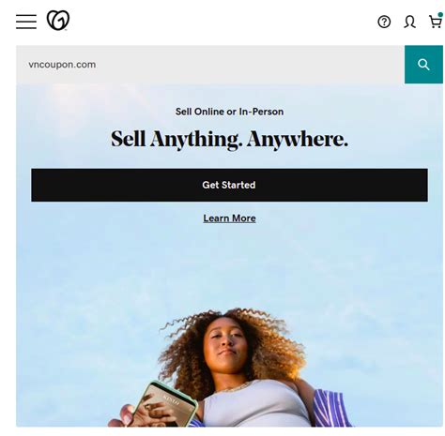Image resolution: width=445 pixels, height=436 pixels.
Task: Click the GoDaddy heart logo
Action: pos(58,21)
